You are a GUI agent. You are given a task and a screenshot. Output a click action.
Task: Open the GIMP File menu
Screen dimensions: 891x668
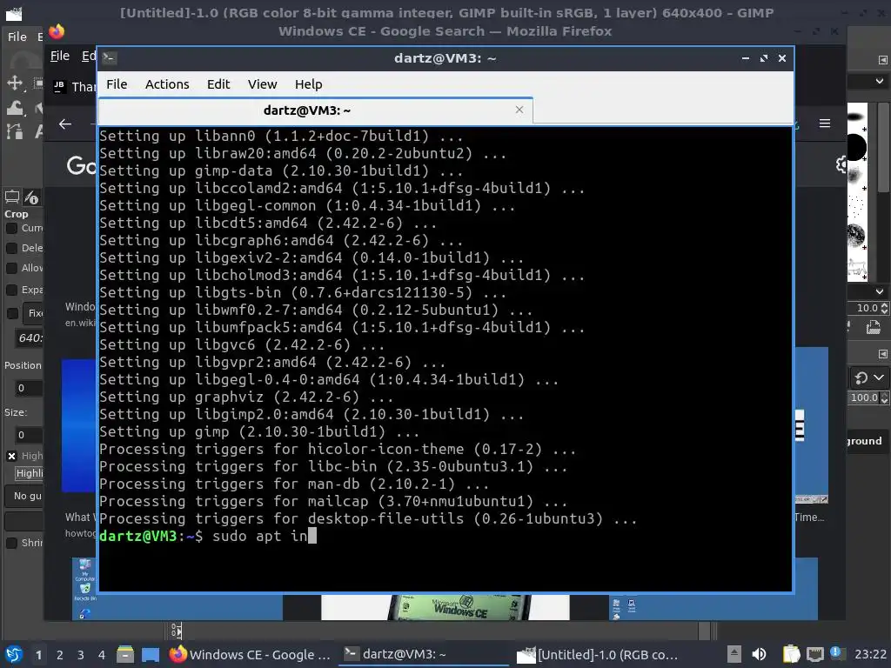tap(17, 37)
